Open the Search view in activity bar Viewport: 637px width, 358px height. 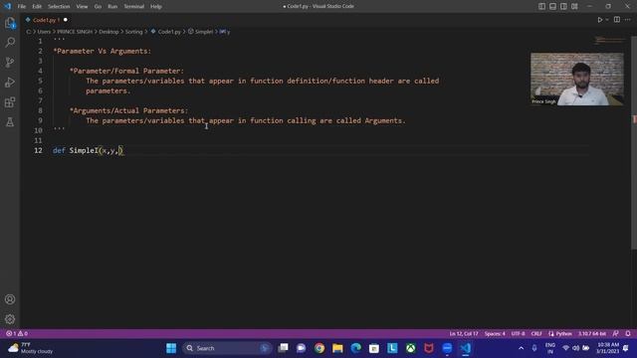[x=10, y=42]
